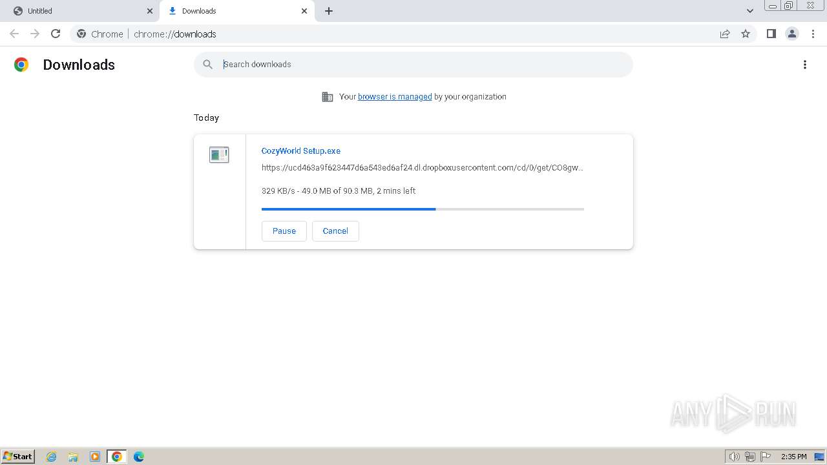
Task: Bookmark this tab with the star icon
Action: pyautogui.click(x=746, y=34)
